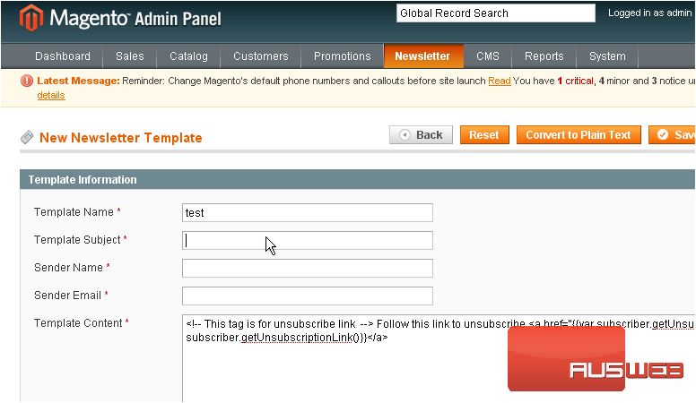This screenshot has height=403, width=696.
Task: Click the newsletter template page icon
Action: [x=28, y=138]
